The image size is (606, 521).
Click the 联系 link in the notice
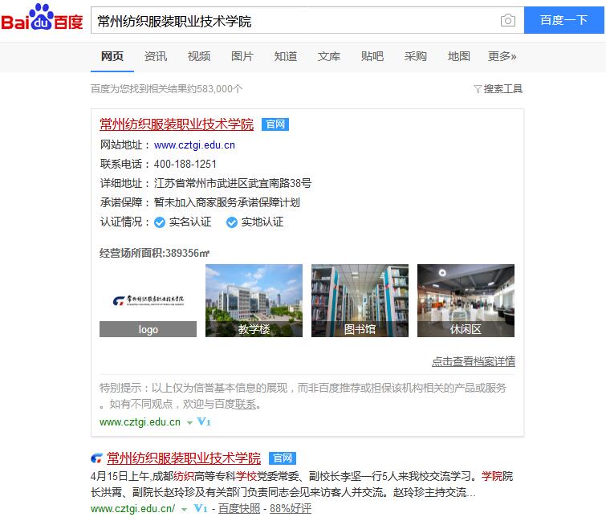pyautogui.click(x=246, y=405)
